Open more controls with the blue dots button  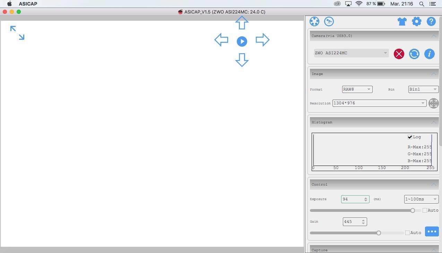click(x=432, y=232)
